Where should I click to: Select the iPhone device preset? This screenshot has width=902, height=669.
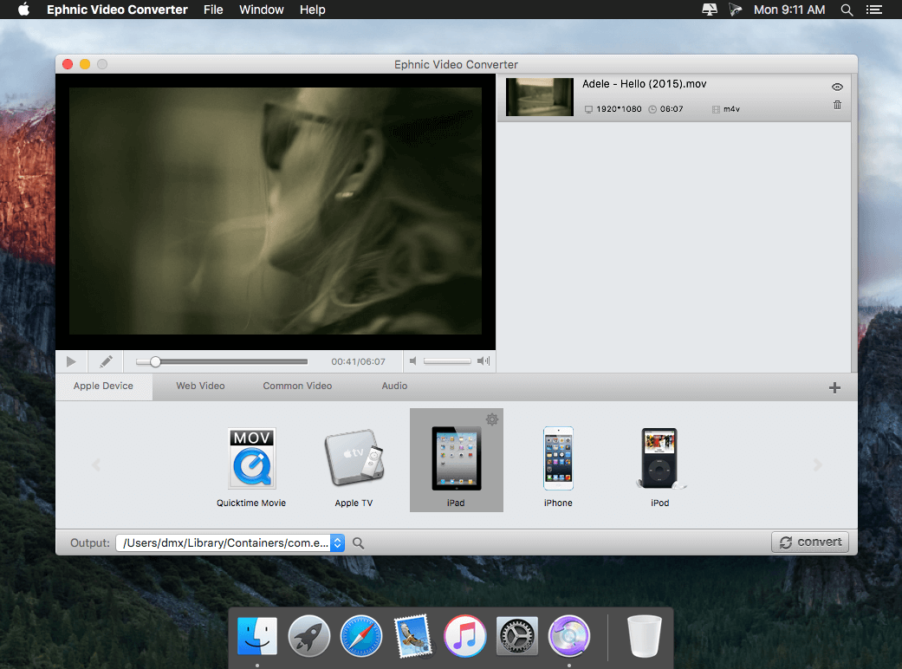558,468
